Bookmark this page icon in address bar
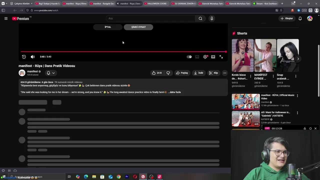320x180 pixels. 281,10
